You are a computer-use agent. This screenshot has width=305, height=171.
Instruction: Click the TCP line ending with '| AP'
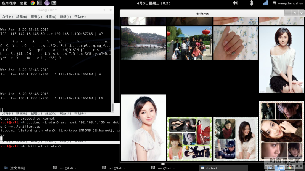[x=51, y=34]
